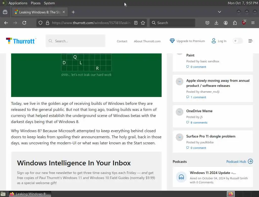Screen dimensions: 259x197
Task: Click the Upgrade to Premium link
Action: 191,41
